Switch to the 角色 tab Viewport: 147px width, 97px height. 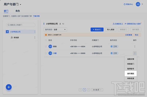pyautogui.click(x=18, y=11)
